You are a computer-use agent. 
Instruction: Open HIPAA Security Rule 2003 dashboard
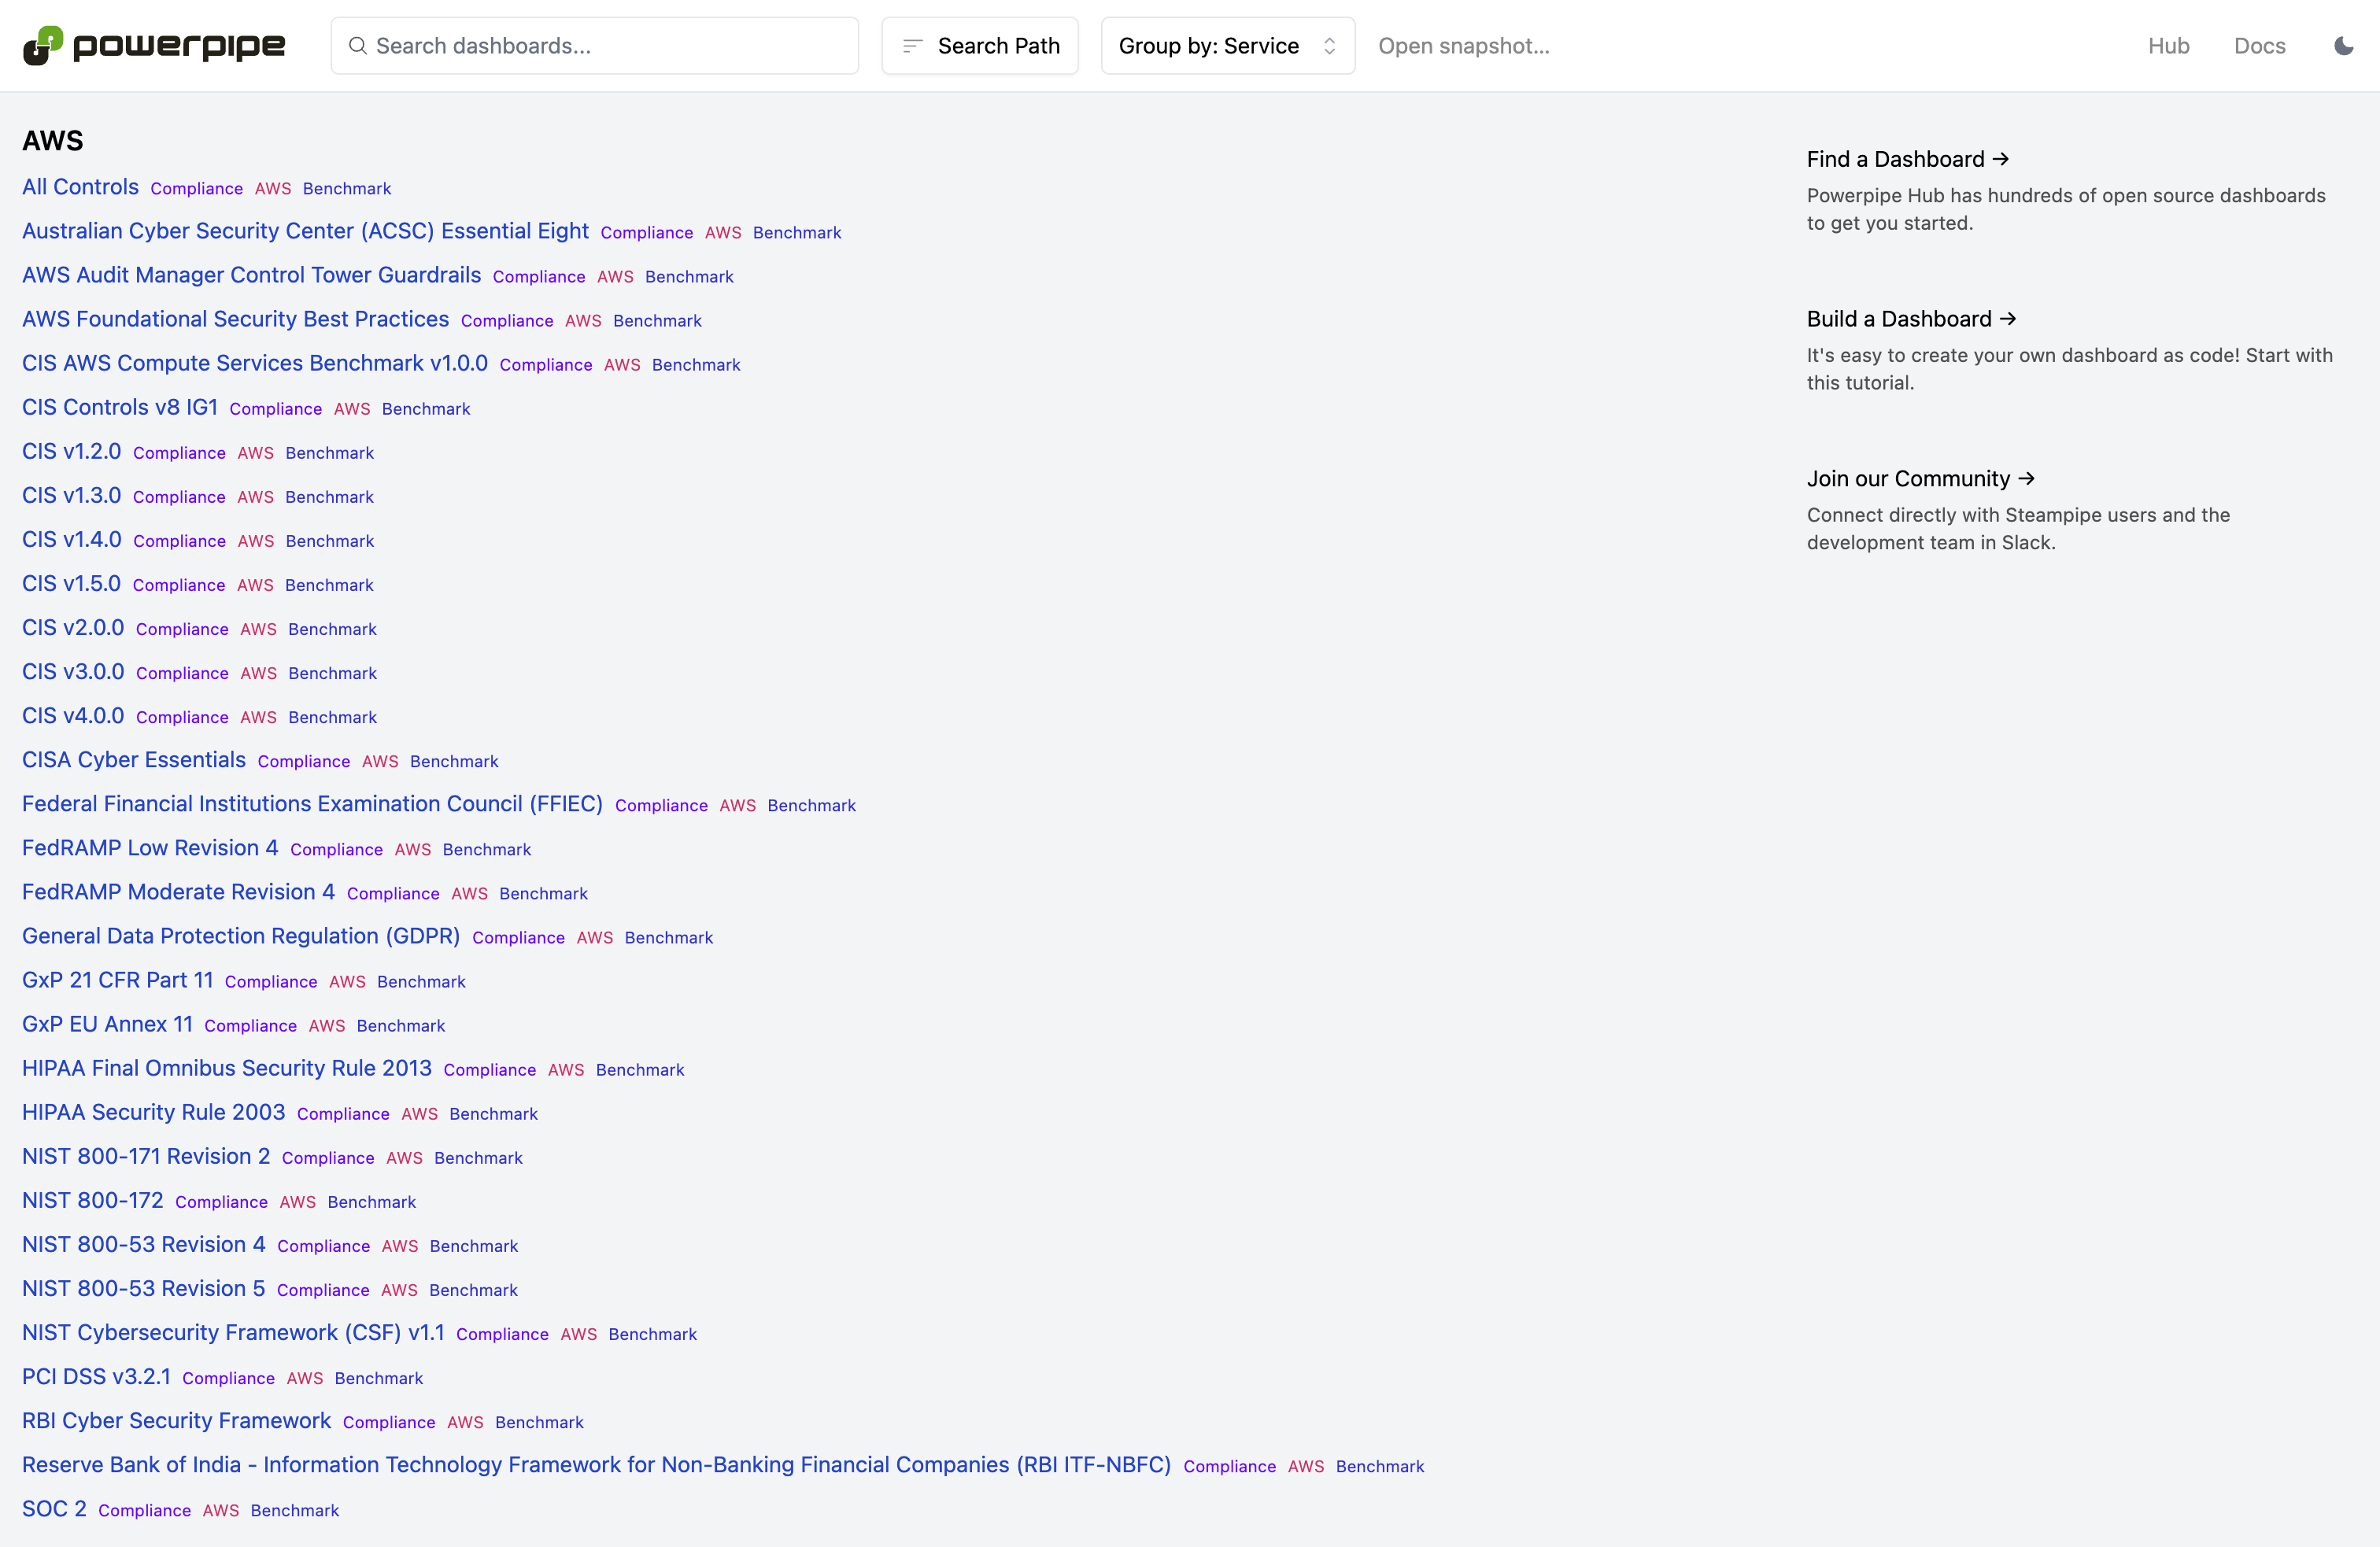tap(153, 1112)
